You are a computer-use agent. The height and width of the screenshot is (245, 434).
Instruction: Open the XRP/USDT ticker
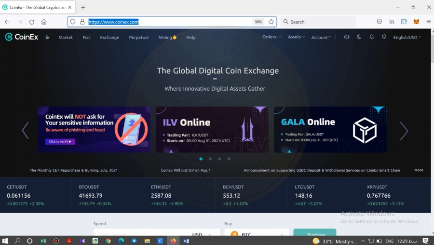[395, 195]
